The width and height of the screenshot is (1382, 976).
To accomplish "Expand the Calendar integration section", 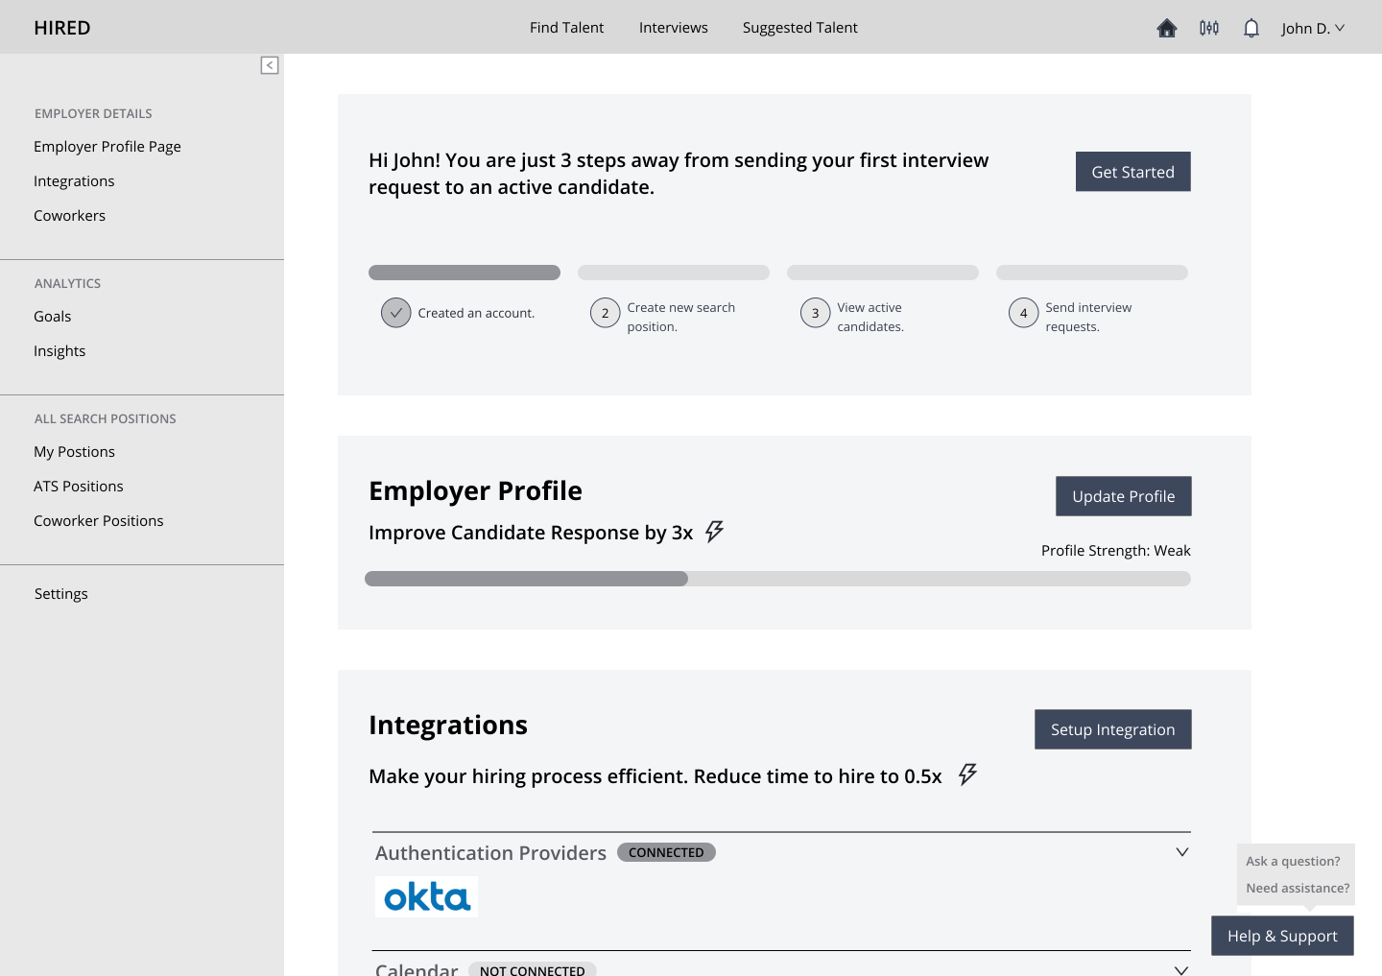I will pyautogui.click(x=1182, y=969).
